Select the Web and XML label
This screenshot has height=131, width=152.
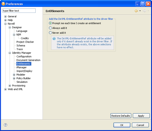coord(15,89)
